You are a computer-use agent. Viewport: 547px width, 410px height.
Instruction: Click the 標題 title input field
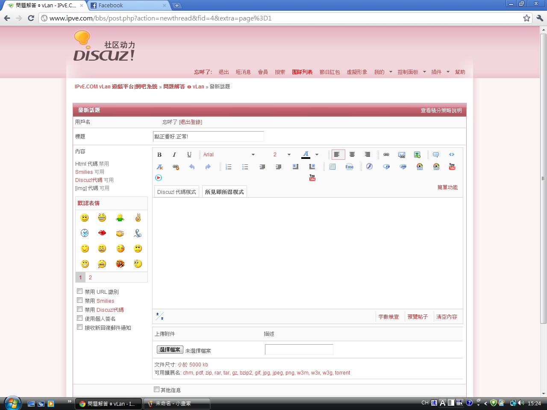[x=209, y=136]
